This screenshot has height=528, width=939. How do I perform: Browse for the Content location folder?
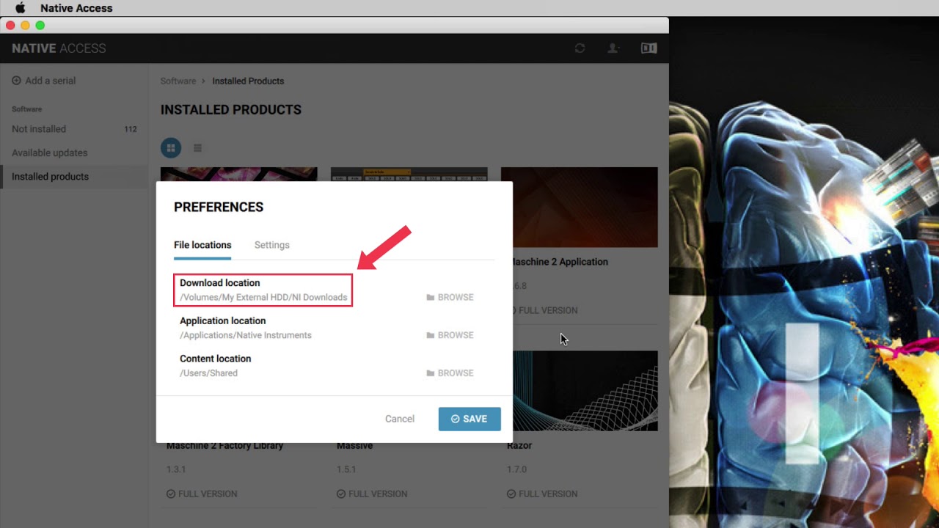click(450, 373)
